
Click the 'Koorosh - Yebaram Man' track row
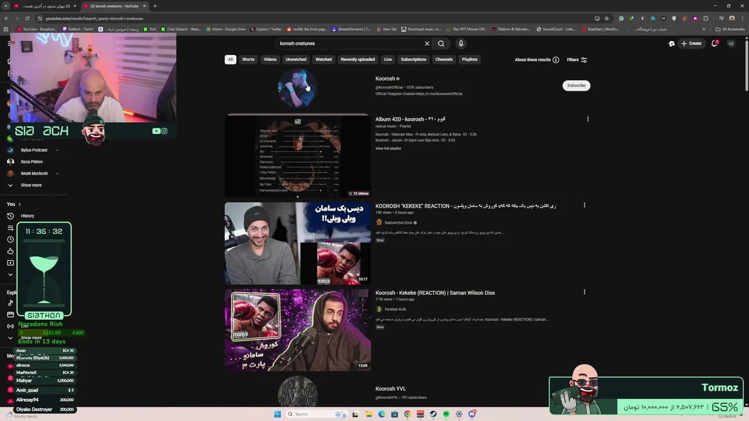point(426,134)
